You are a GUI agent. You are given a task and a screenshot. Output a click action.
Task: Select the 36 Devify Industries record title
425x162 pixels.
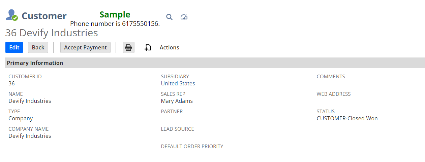click(x=52, y=33)
